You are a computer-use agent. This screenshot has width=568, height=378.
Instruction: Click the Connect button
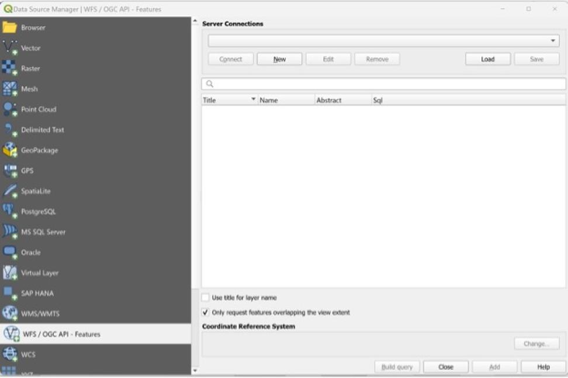click(231, 59)
